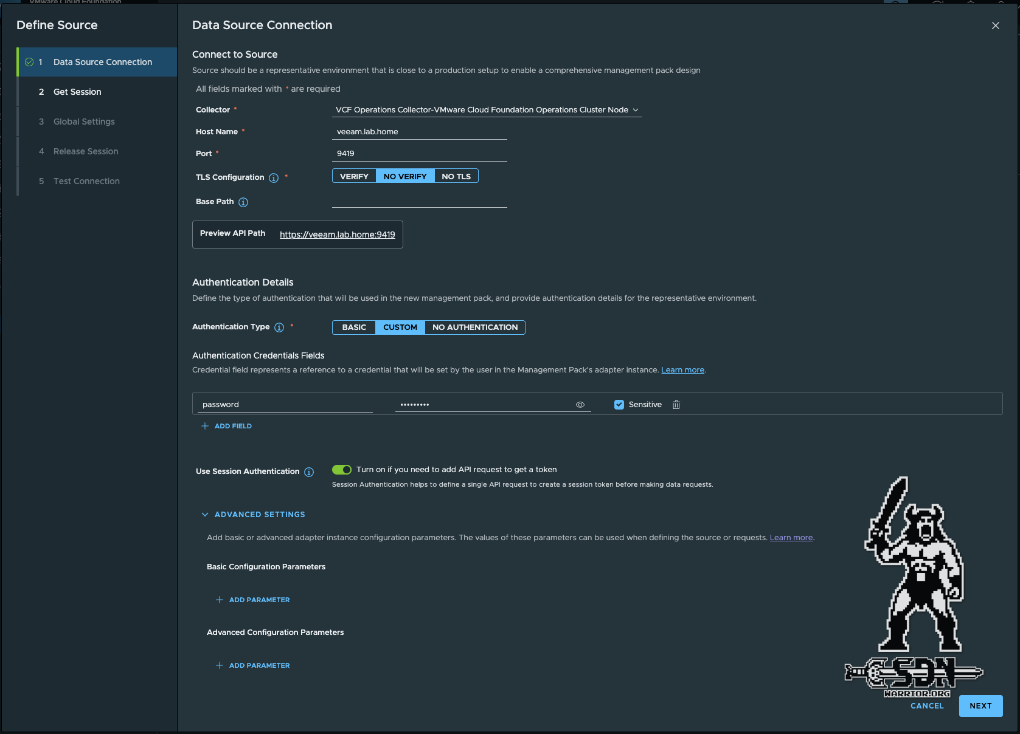Viewport: 1020px width, 734px height.
Task: Go to the Get Session step
Action: point(77,92)
